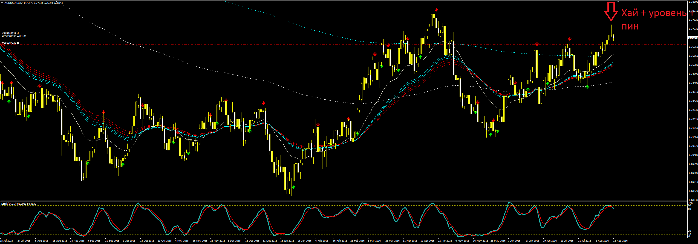
Task: Click the 8 Dec 2015 date label
Action: pyautogui.click(x=234, y=241)
